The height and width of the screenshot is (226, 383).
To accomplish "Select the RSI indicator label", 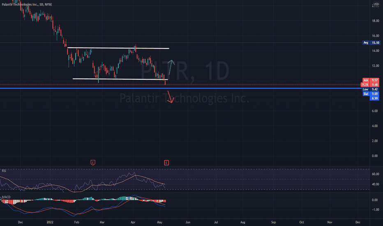I will (x=4, y=171).
